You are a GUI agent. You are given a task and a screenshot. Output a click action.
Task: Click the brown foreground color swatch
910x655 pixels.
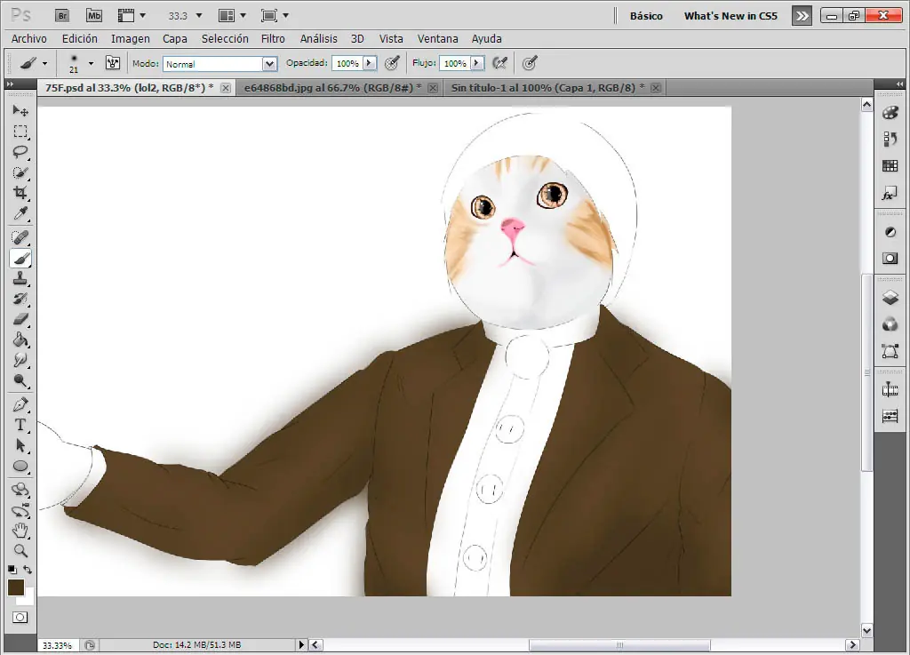pyautogui.click(x=16, y=587)
